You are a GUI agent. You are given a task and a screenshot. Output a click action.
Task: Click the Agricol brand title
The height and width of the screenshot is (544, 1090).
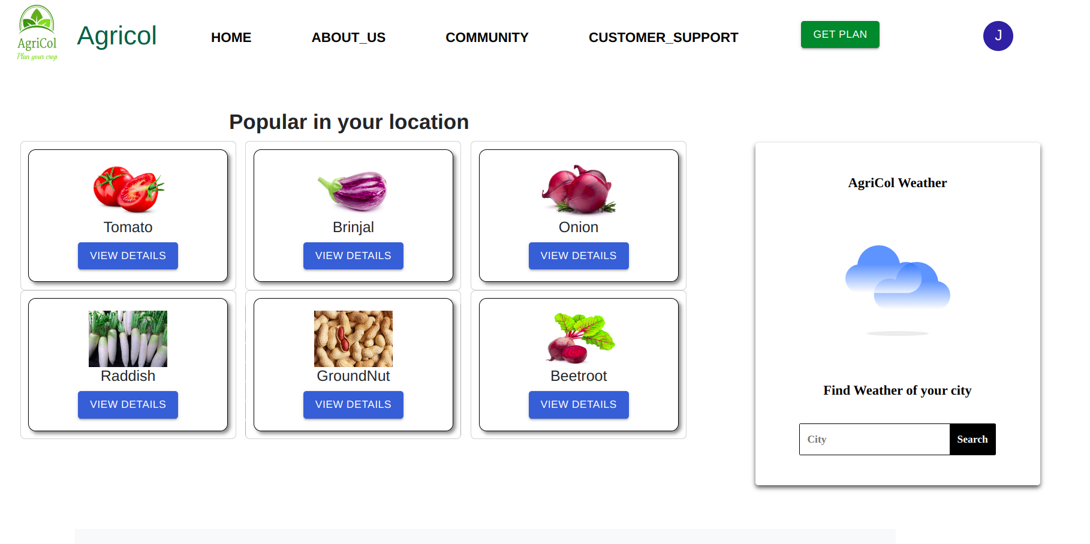(x=117, y=35)
